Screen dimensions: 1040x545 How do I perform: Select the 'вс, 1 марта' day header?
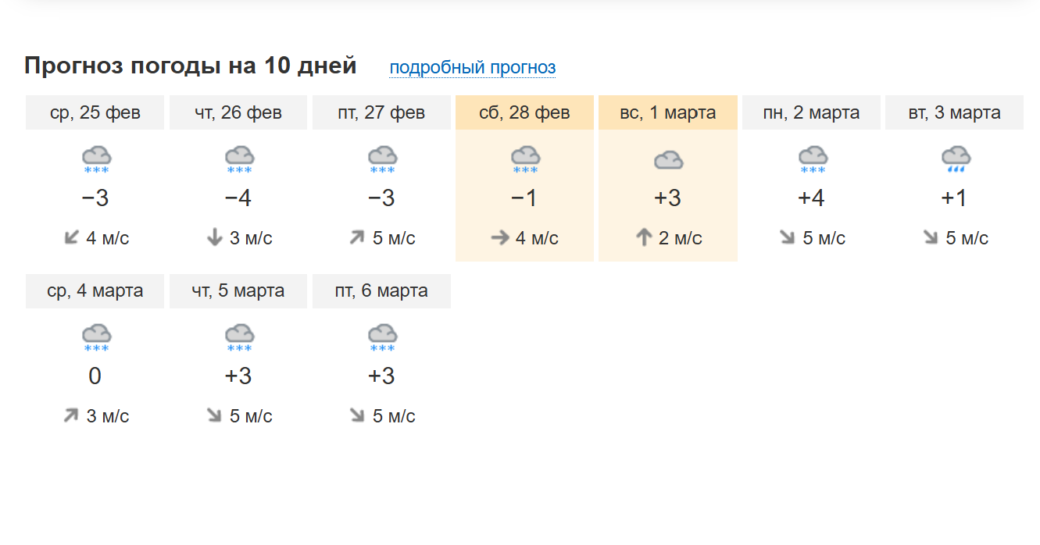tap(668, 113)
